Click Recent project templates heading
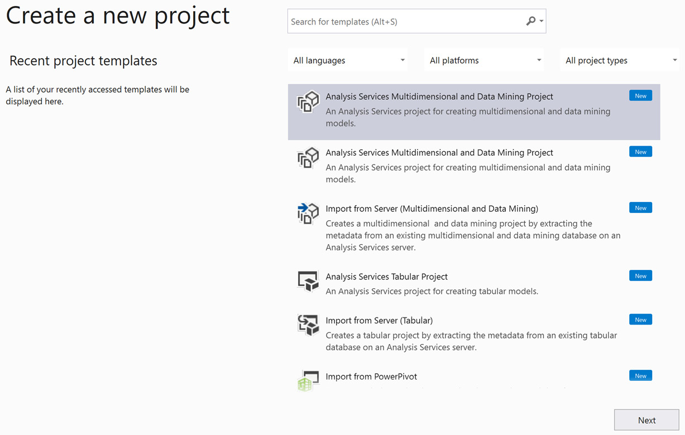Screen dimensions: 685x435 (x=83, y=61)
